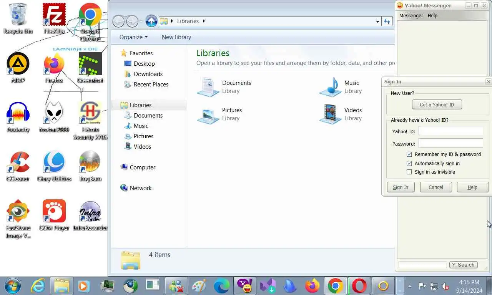
Task: Click the address bar refresh icon
Action: coord(387,22)
